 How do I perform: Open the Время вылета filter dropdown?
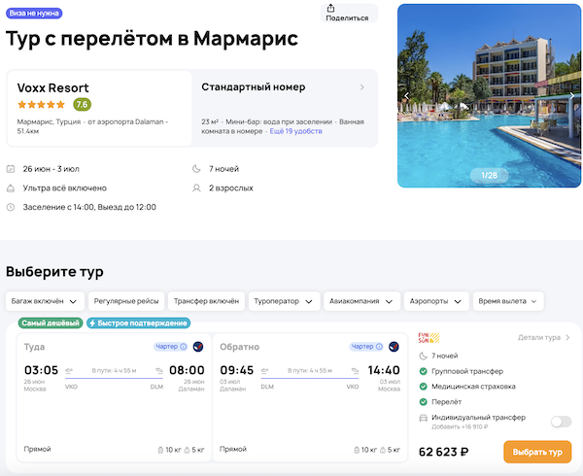[509, 301]
